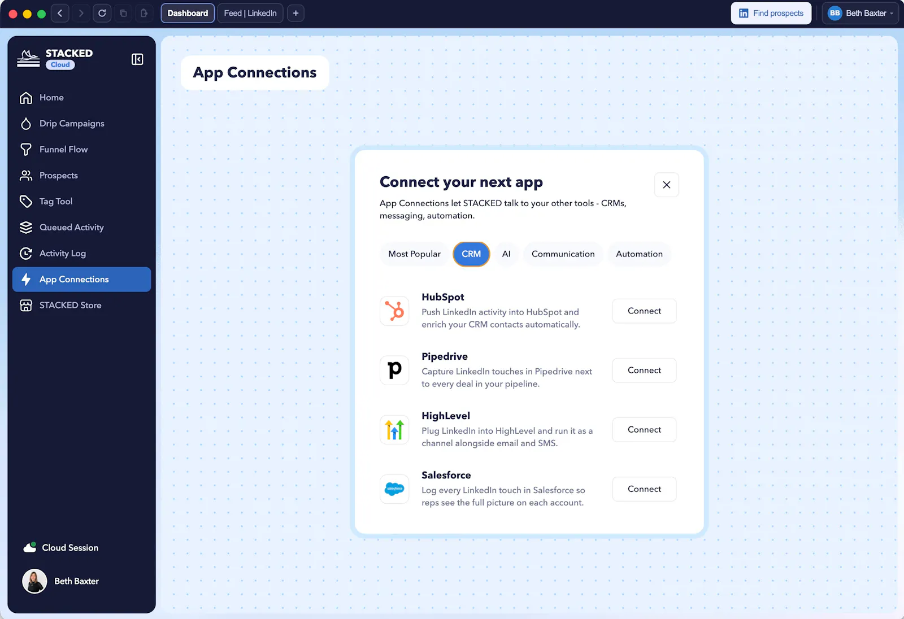This screenshot has height=619, width=904.
Task: Click the App Connections page heading
Action: 255,73
